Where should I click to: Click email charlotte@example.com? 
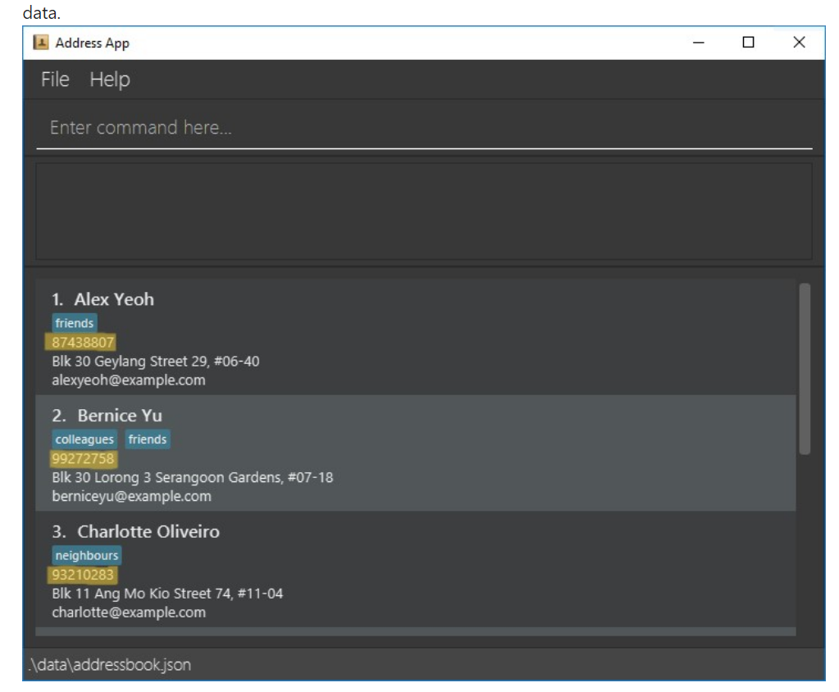[129, 612]
